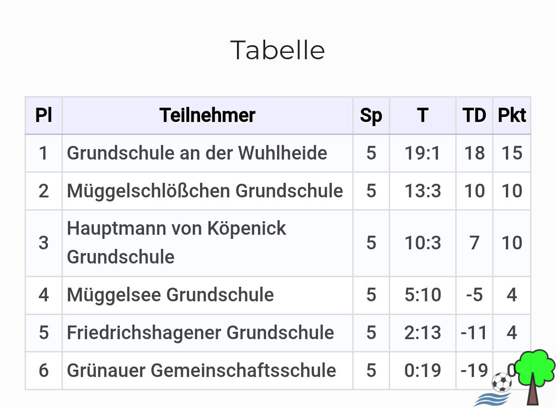Click Müggelsee Grundschule in the table
The width and height of the screenshot is (556, 408).
170,295
